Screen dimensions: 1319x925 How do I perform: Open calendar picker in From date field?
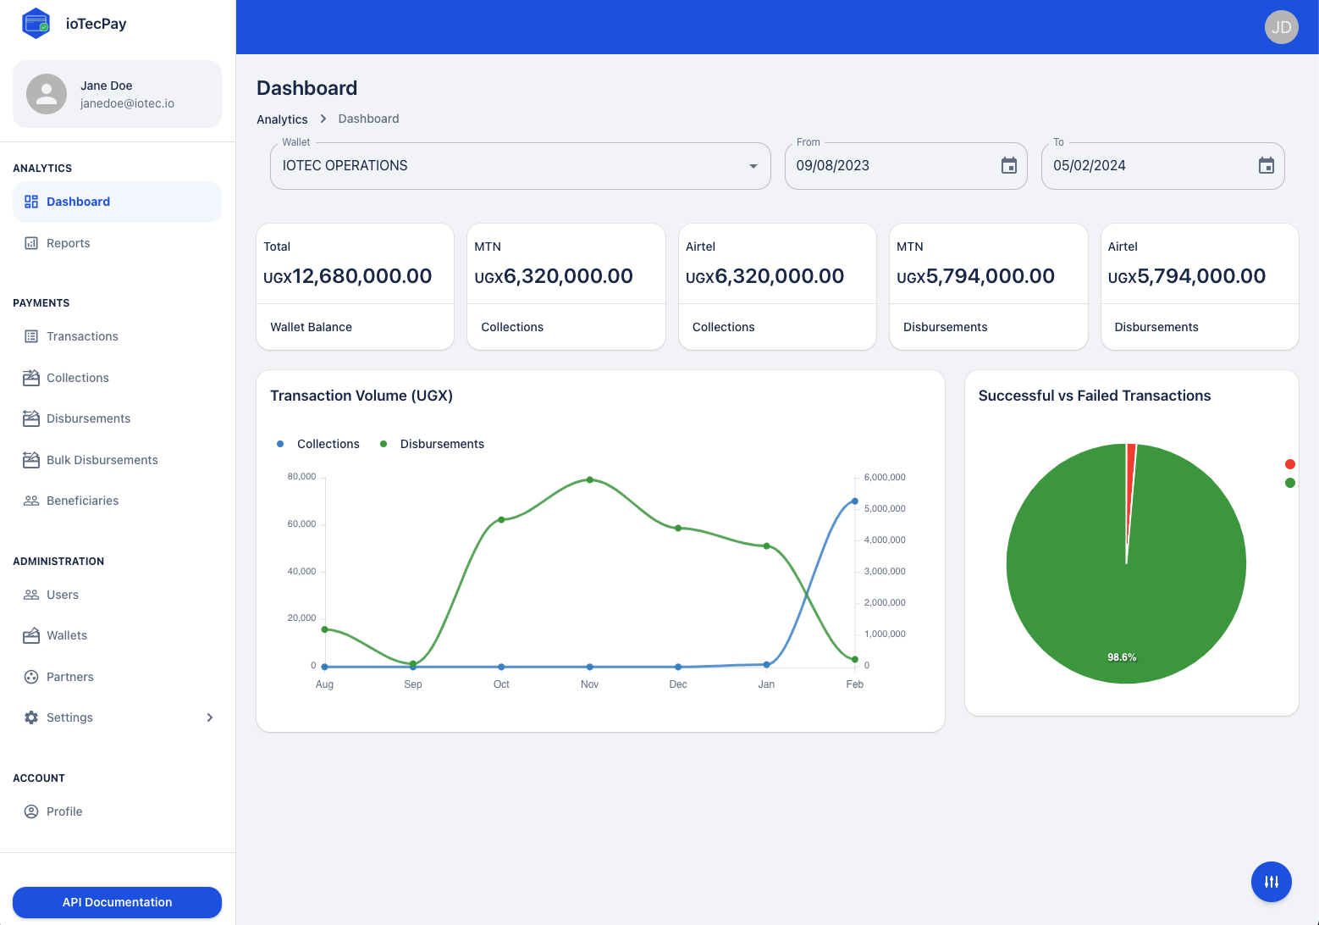coord(1008,166)
